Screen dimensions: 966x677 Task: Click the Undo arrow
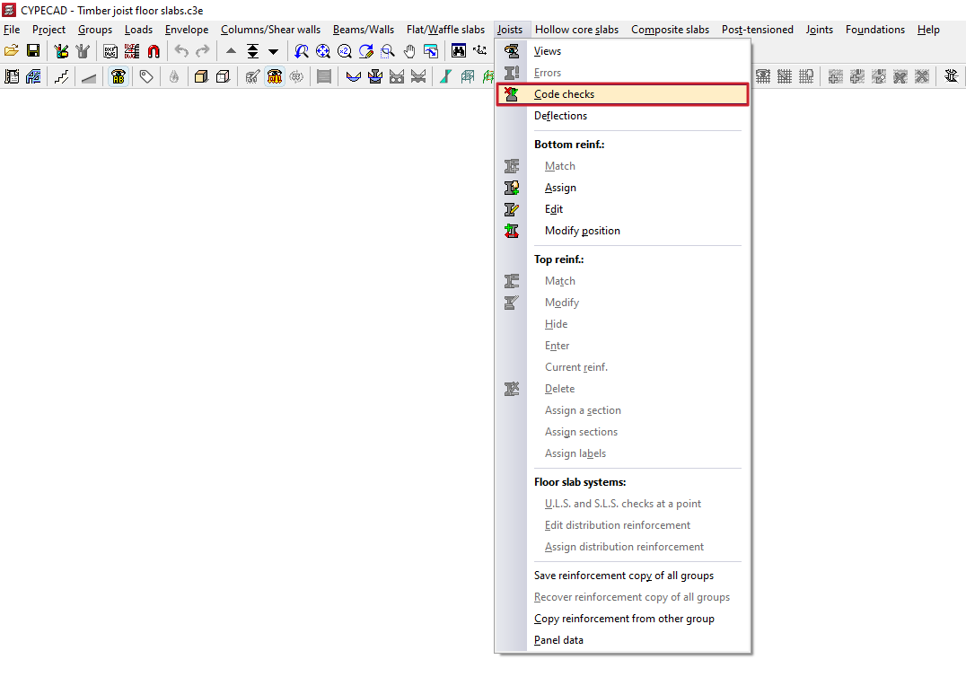(181, 51)
